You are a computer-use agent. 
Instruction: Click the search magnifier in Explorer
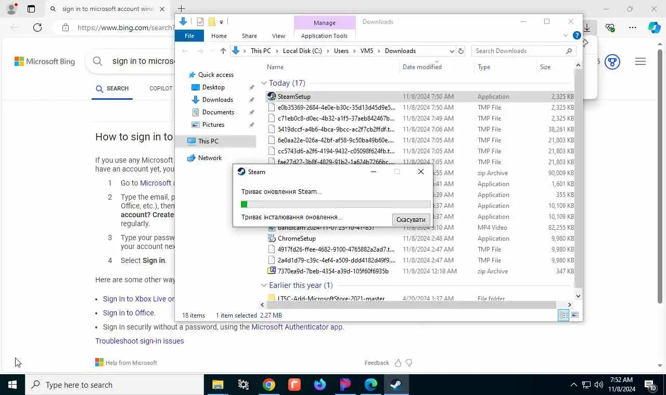569,51
